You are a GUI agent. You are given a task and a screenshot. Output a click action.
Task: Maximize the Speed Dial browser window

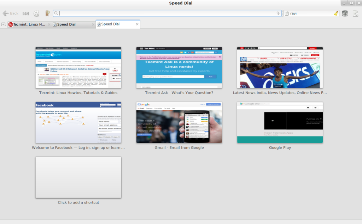click(351, 3)
